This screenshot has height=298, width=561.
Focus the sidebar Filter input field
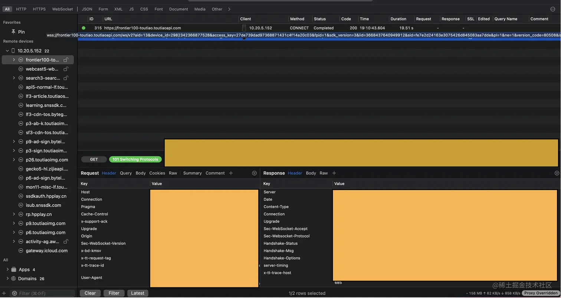click(43, 293)
